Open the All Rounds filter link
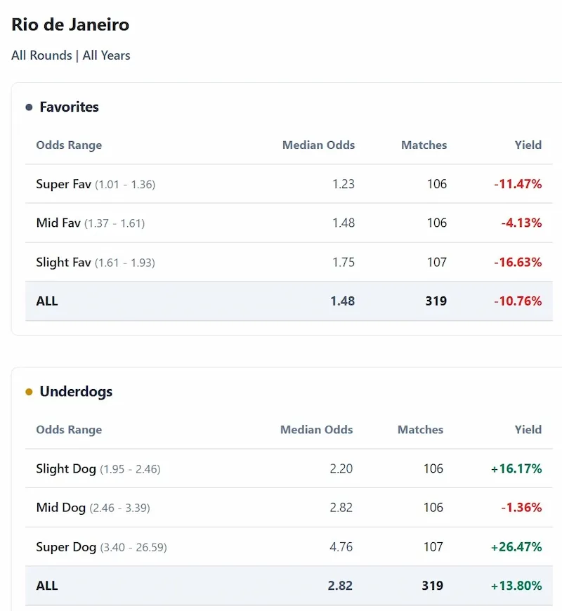This screenshot has width=562, height=611. coord(41,55)
